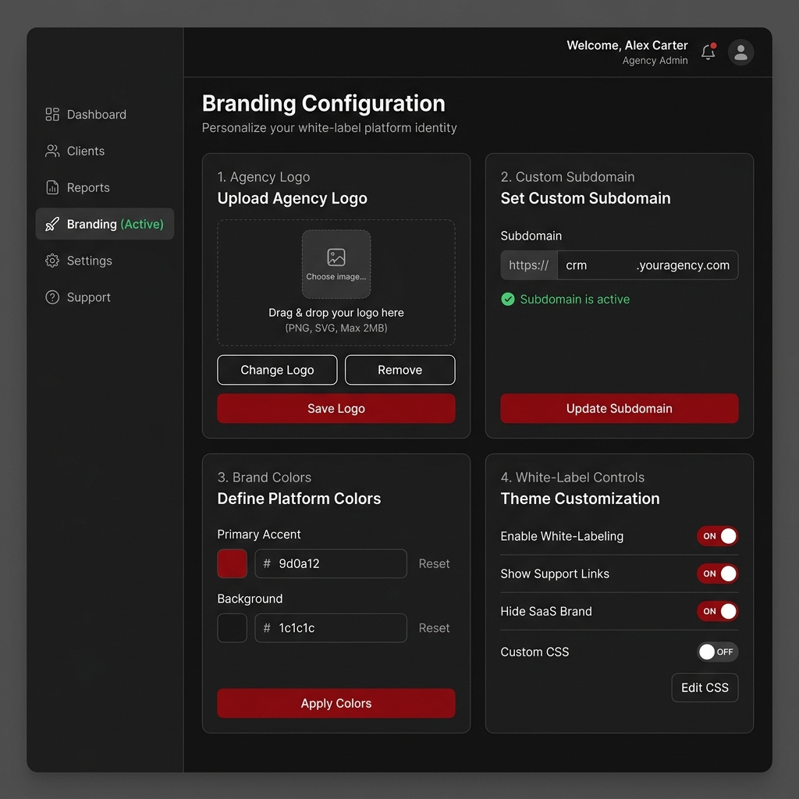Click the logo drag and drop area text
Screen dimensions: 799x799
pyautogui.click(x=336, y=313)
